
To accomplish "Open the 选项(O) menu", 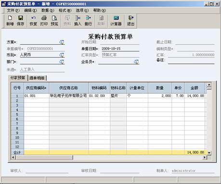I will [82, 11].
